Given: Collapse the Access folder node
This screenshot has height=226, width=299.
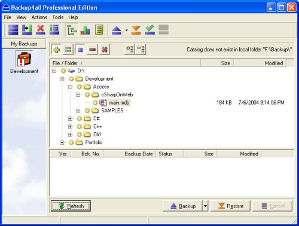Looking at the screenshot, I should 70,87.
